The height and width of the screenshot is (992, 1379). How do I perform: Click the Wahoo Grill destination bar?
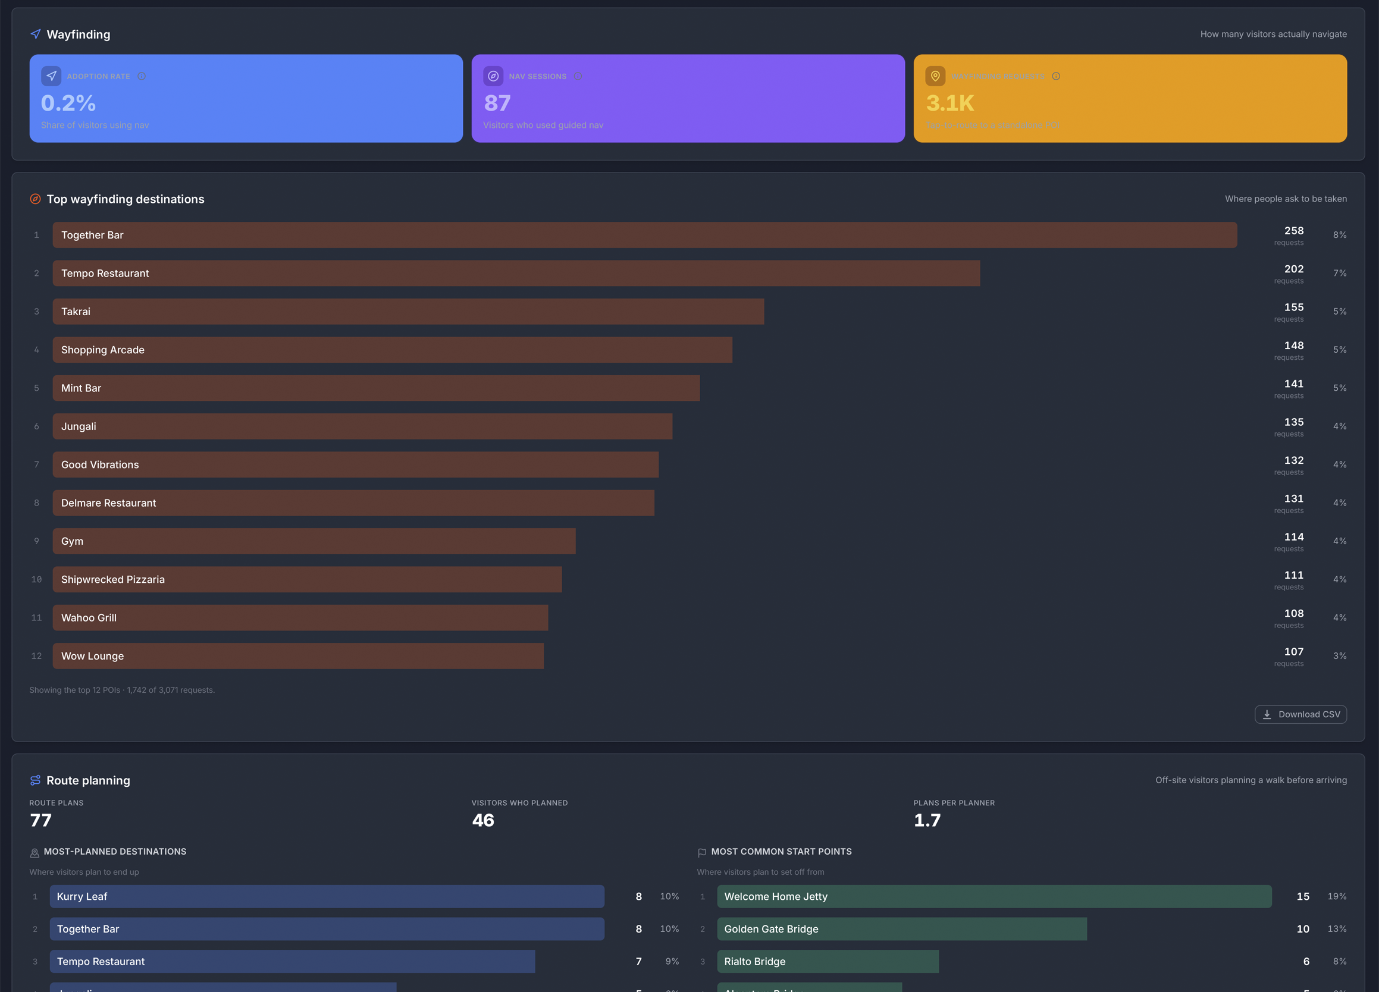[300, 617]
